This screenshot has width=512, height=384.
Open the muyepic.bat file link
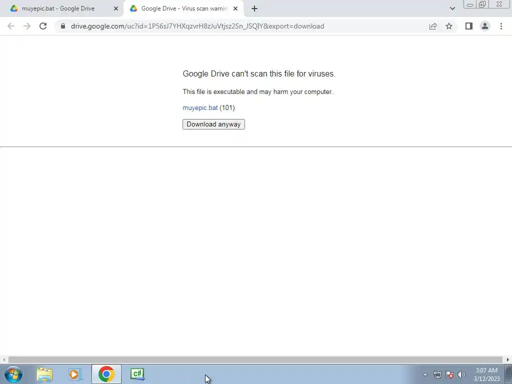pos(200,108)
